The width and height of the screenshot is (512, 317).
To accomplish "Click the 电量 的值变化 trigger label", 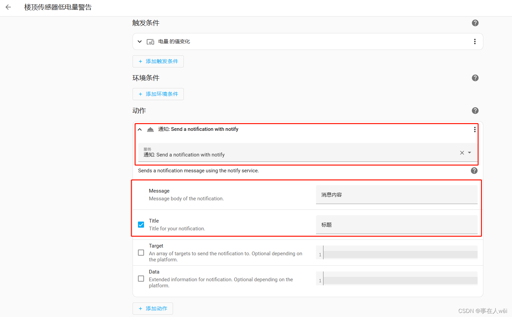I will tap(174, 41).
